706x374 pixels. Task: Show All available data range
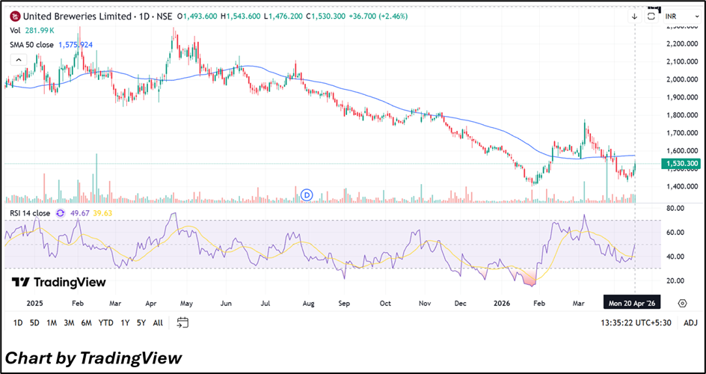click(157, 322)
